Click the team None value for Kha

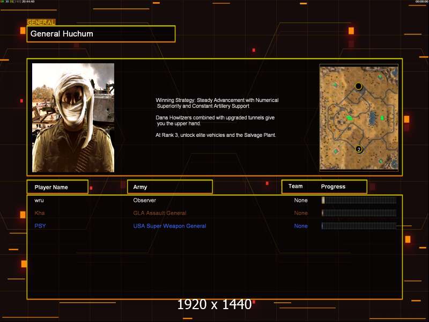click(301, 213)
